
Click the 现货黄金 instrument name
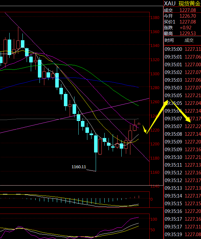[x=189, y=3]
